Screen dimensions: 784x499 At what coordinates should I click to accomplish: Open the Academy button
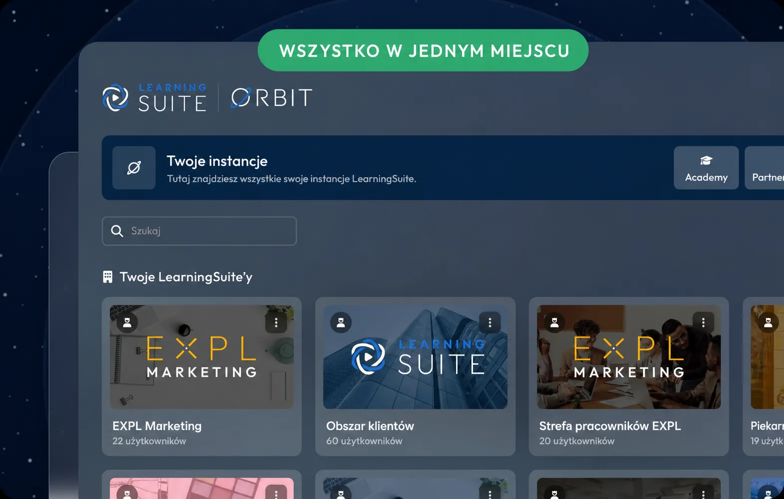pos(706,168)
